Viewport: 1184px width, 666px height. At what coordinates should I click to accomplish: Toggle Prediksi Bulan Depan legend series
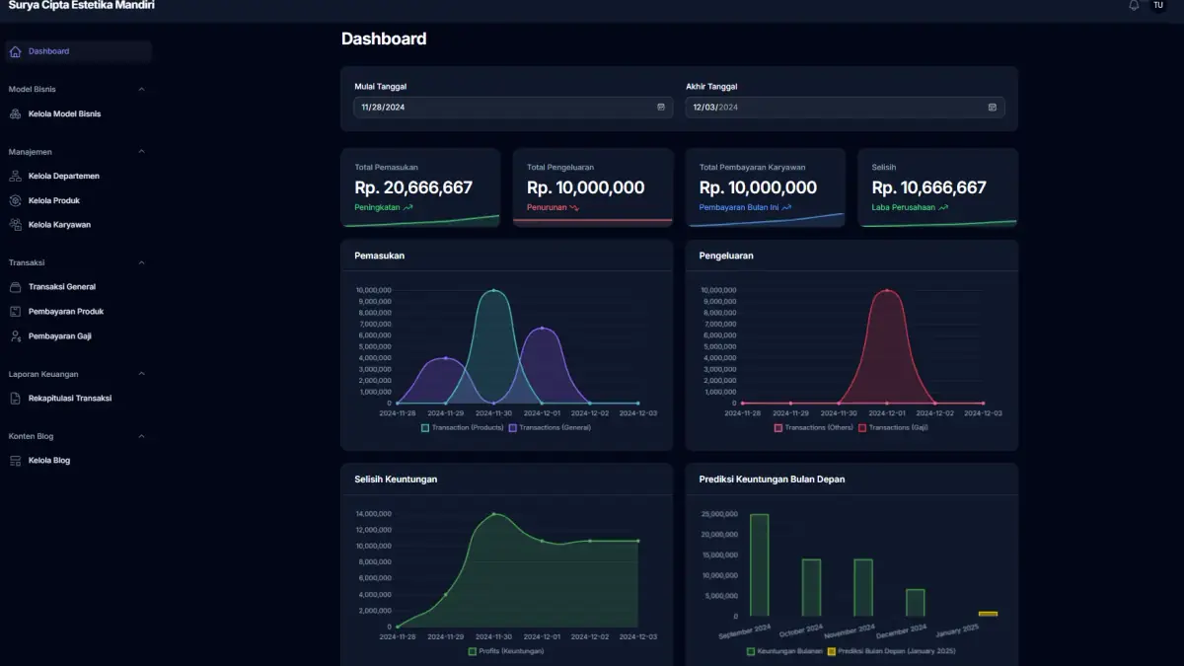point(891,651)
